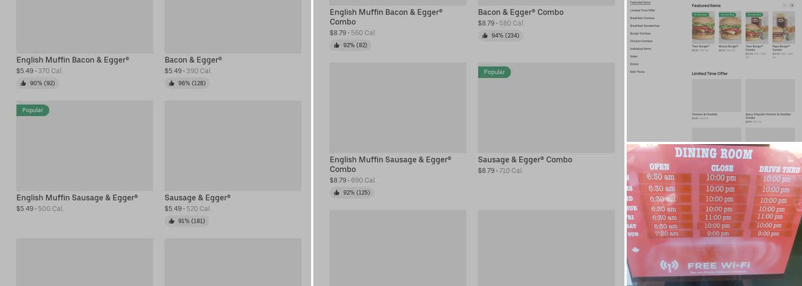802x286 pixels.
Task: Go to Breakfast Combos category
Action: tap(642, 18)
